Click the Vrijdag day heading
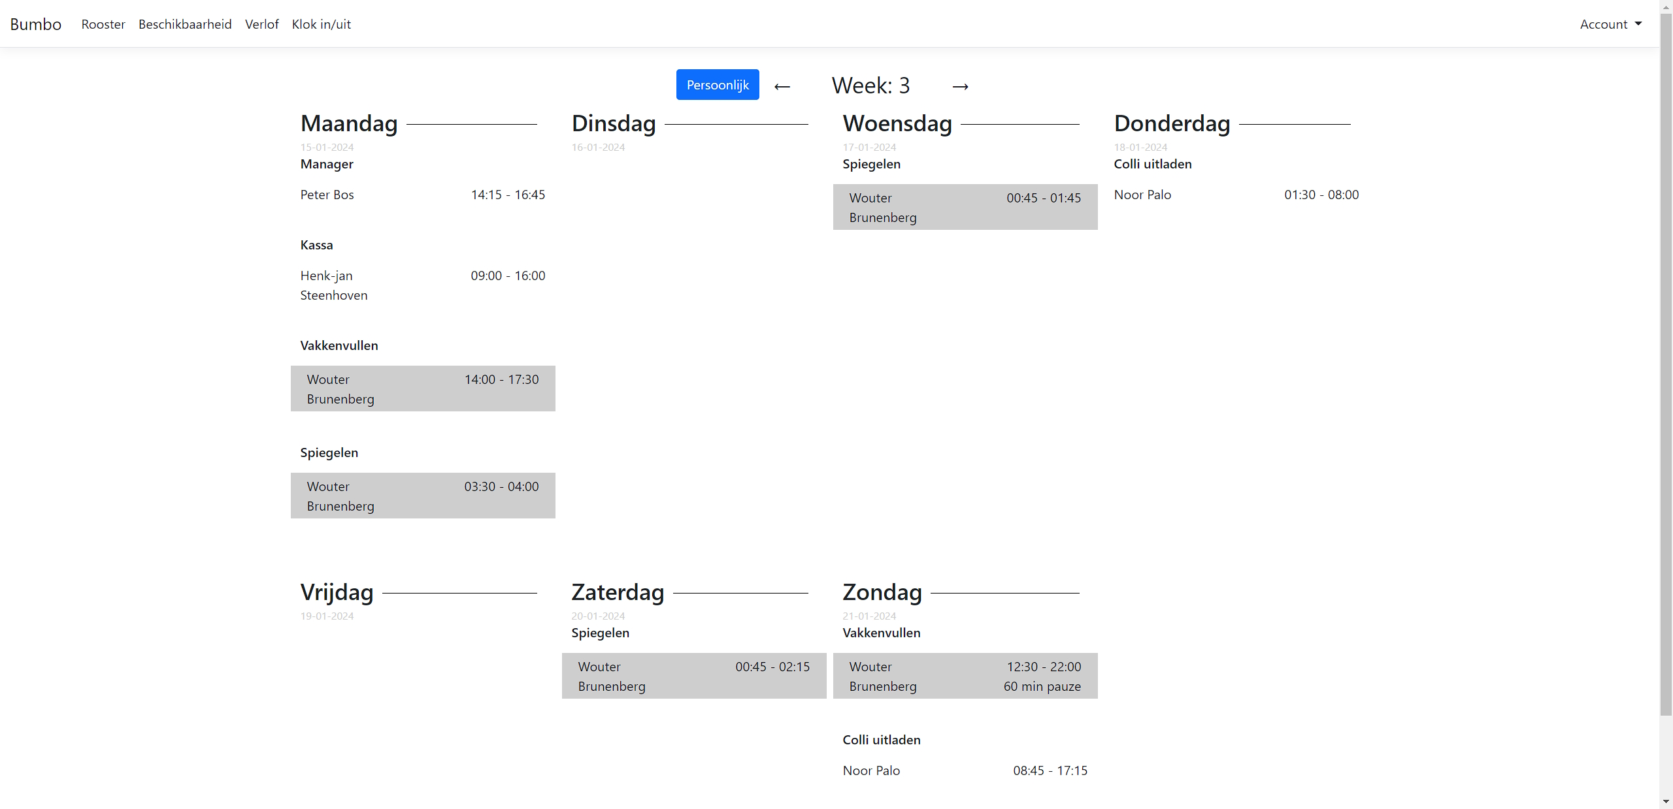1673x809 pixels. click(x=337, y=592)
